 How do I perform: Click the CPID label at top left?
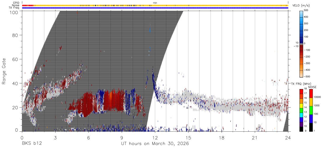click(x=16, y=3)
